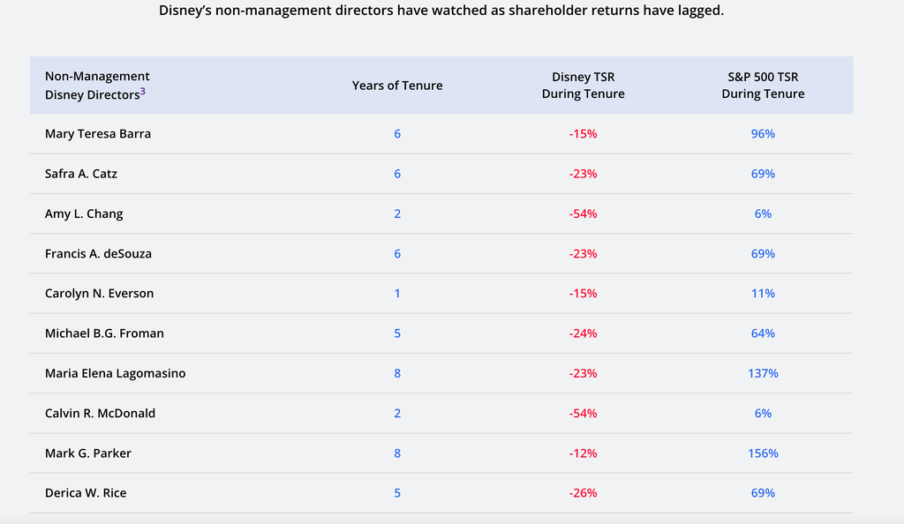Click the -15% Disney TSR for Carolyn Everson
Image resolution: width=904 pixels, height=524 pixels.
tap(583, 293)
